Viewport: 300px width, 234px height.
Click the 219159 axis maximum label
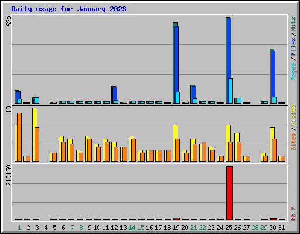[9, 175]
